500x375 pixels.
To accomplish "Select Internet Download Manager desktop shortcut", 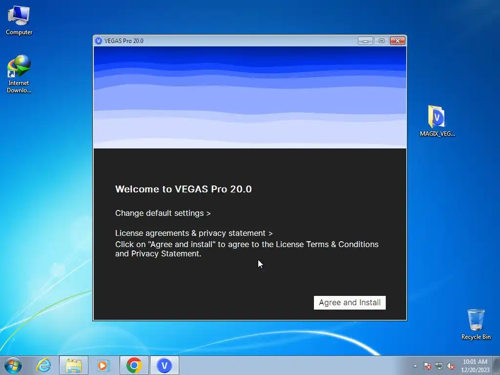I will 19,74.
